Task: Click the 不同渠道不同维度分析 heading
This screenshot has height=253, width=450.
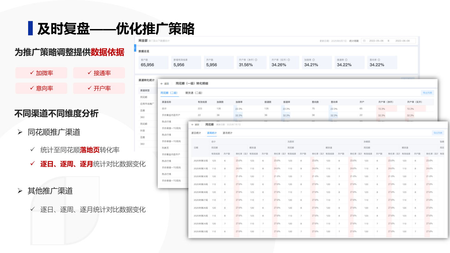Action: coord(57,113)
